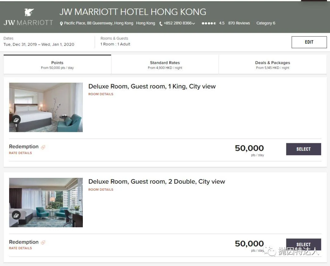This screenshot has width=330, height=266.
Task: Open ROOM DETAILS for the 1 King room
Action: pos(101,94)
